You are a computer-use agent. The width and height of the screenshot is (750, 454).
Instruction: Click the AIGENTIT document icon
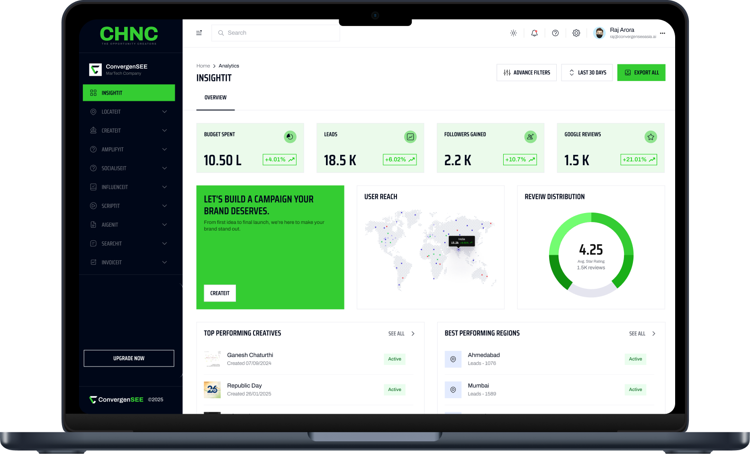93,225
